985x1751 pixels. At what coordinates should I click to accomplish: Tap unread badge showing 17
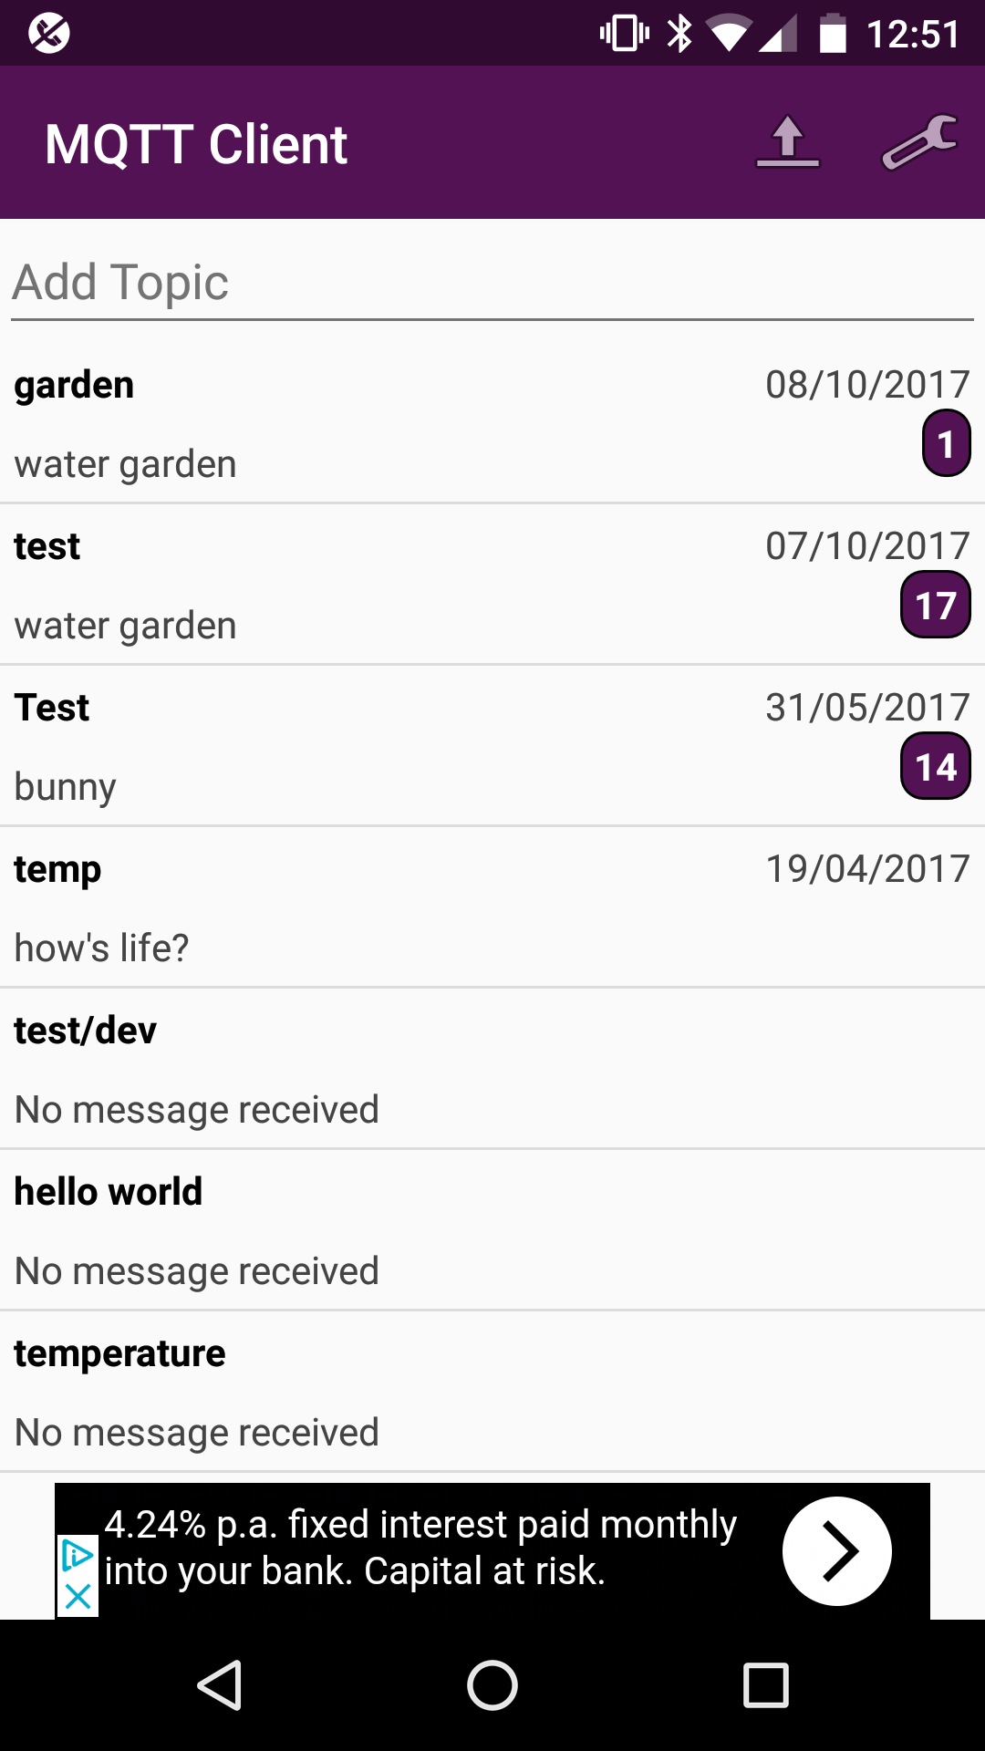click(935, 605)
